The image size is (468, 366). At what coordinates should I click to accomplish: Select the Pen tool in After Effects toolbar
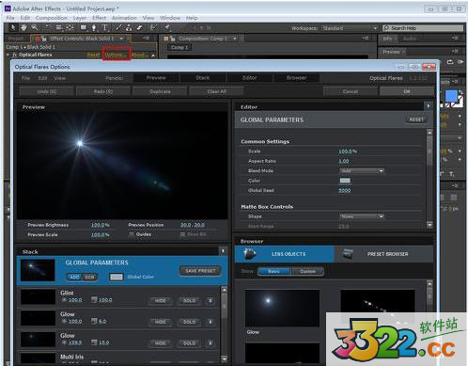pyautogui.click(x=94, y=28)
